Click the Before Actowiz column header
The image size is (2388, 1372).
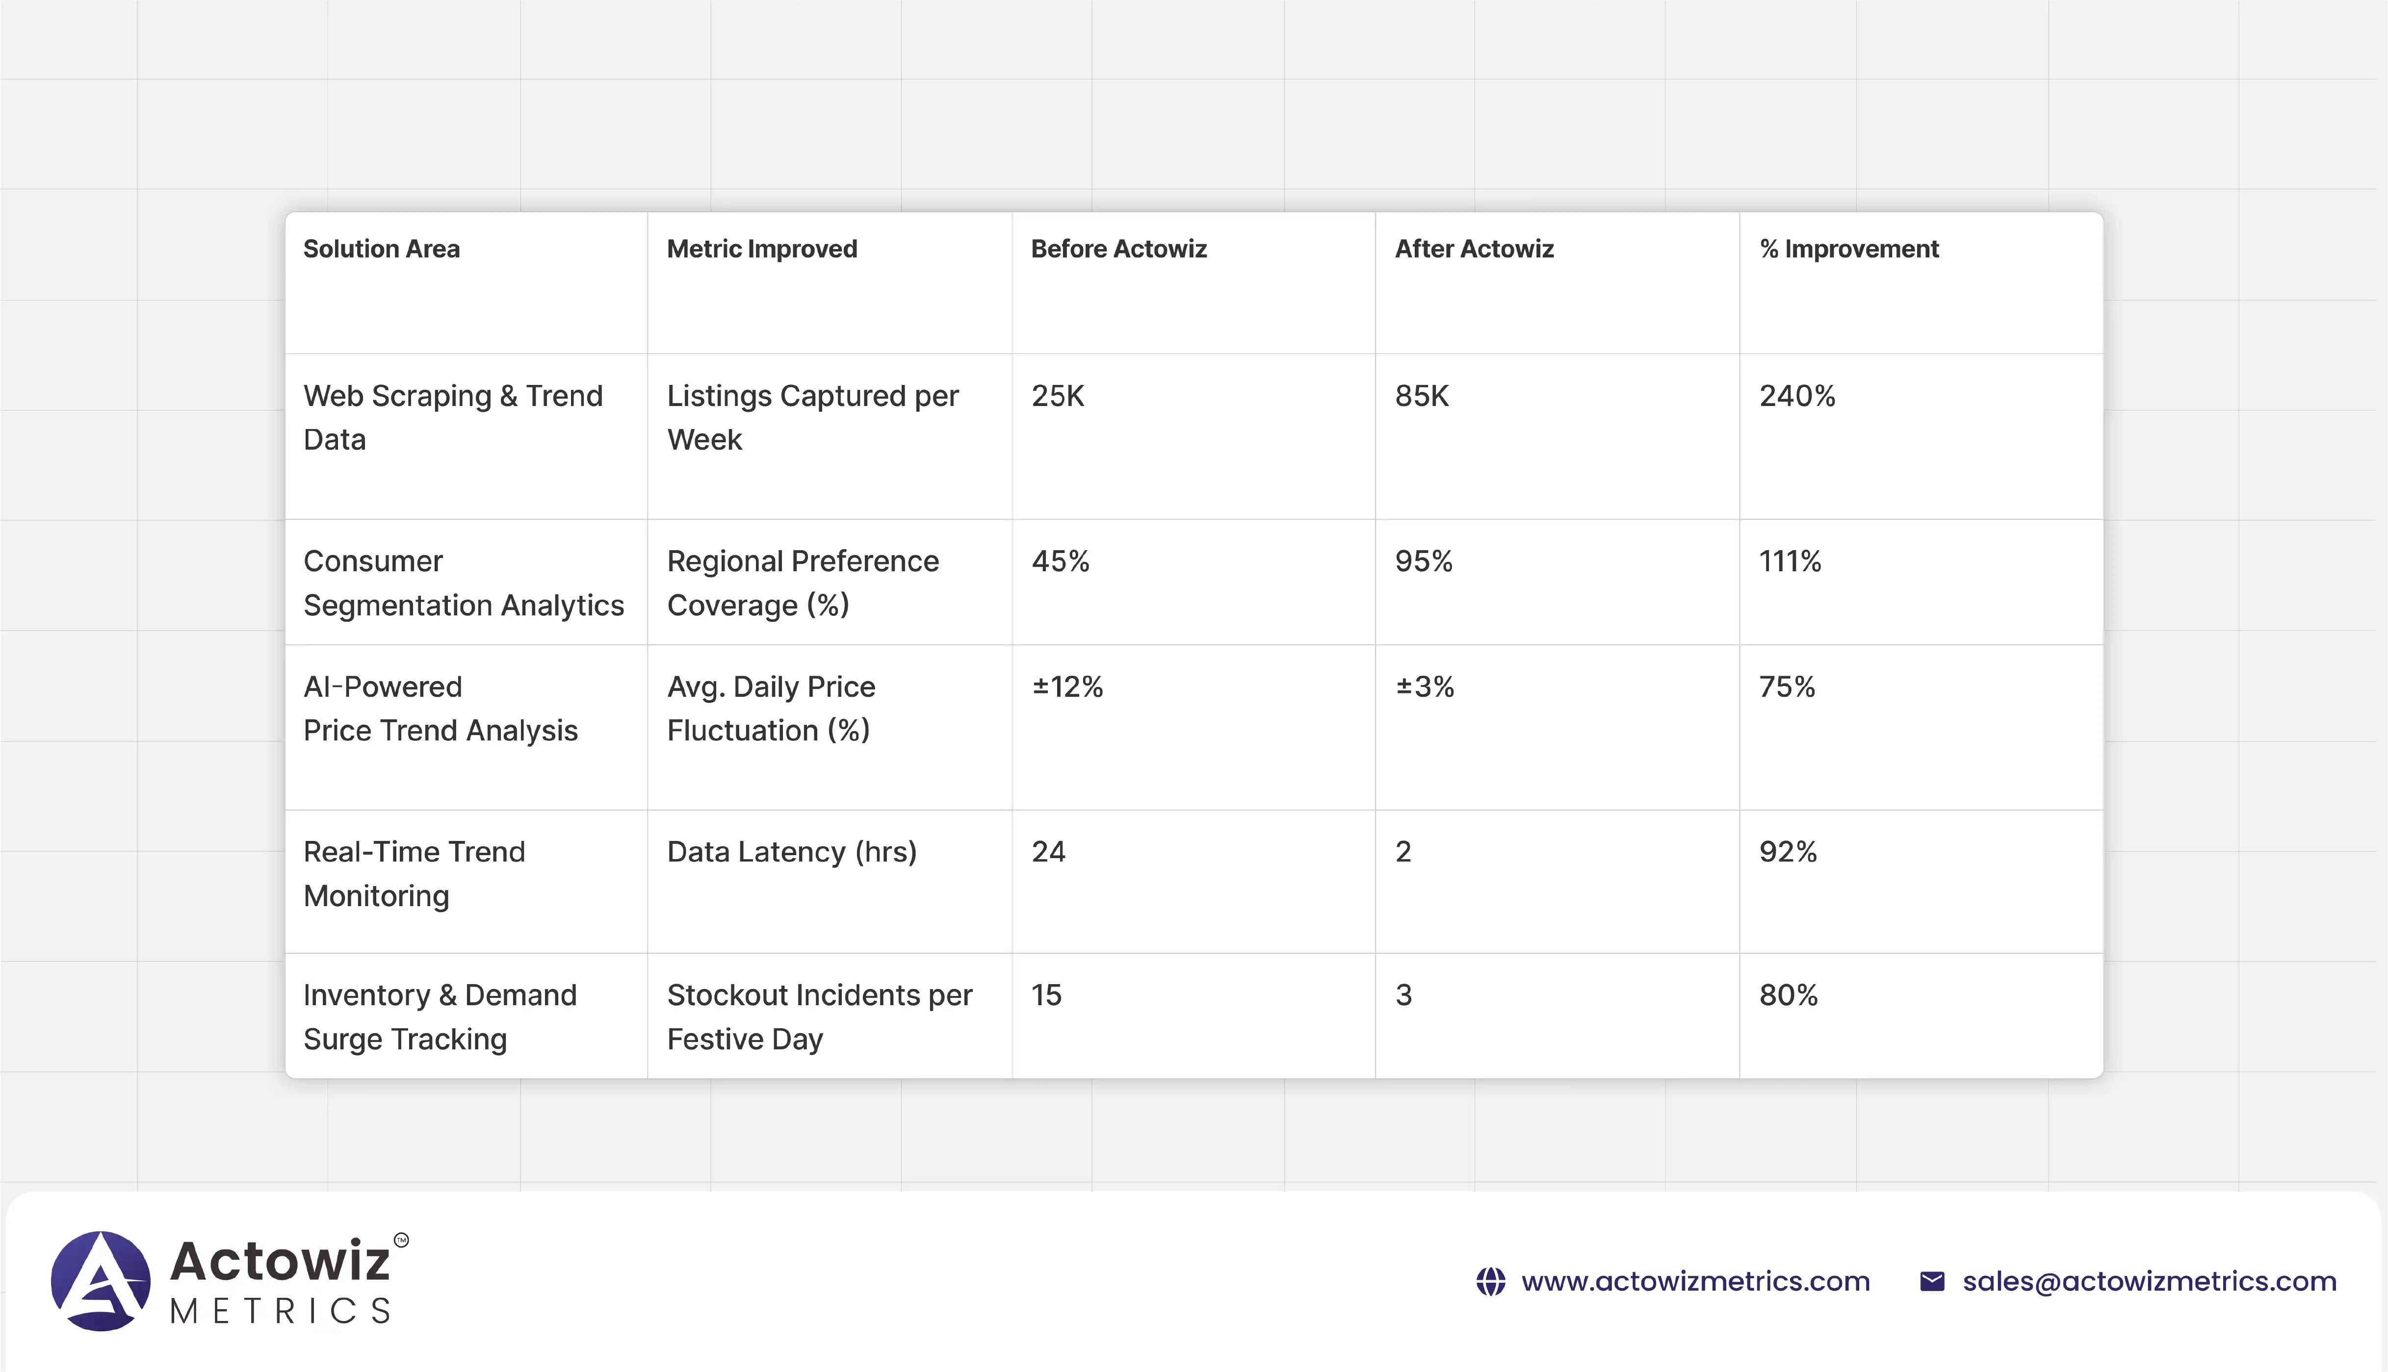1118,249
